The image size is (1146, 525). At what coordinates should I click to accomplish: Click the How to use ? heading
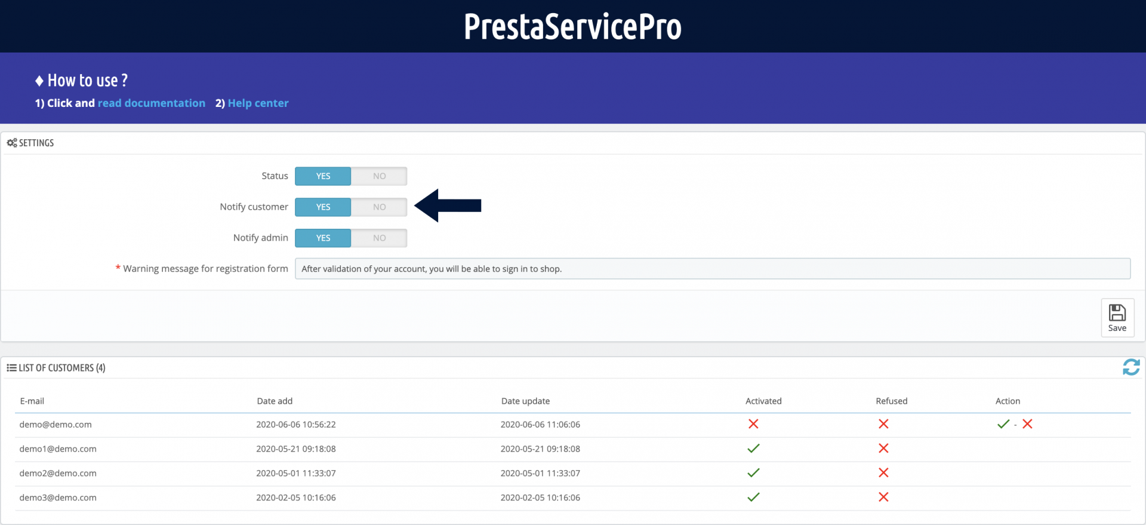pos(82,81)
